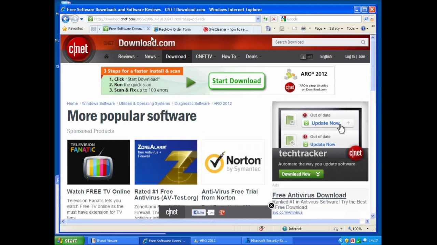This screenshot has height=245, width=437.
Task: Click the Print printer icon
Action: pos(304,29)
